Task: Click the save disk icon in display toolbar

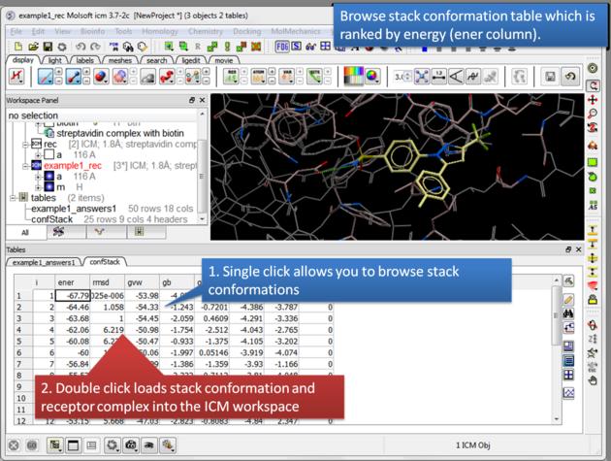Action: tap(550, 77)
